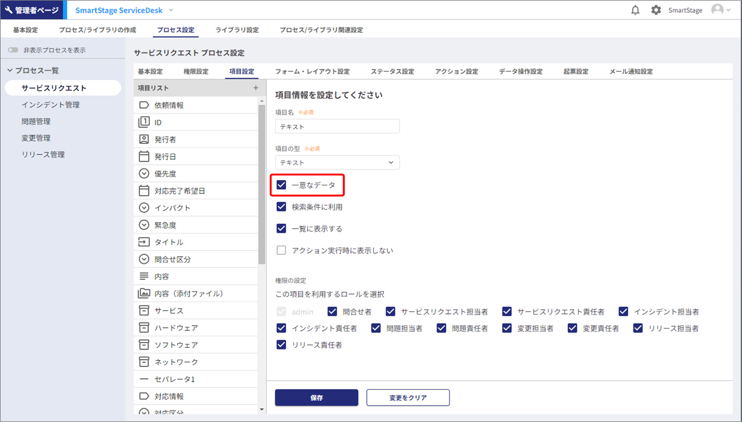
Task: Switch to the ステータス設定 tab
Action: 392,71
